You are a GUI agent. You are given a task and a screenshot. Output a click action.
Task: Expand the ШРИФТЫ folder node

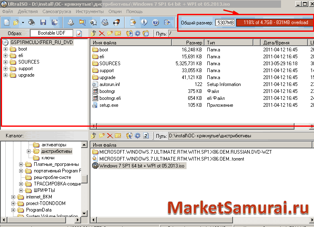[x=21, y=190]
